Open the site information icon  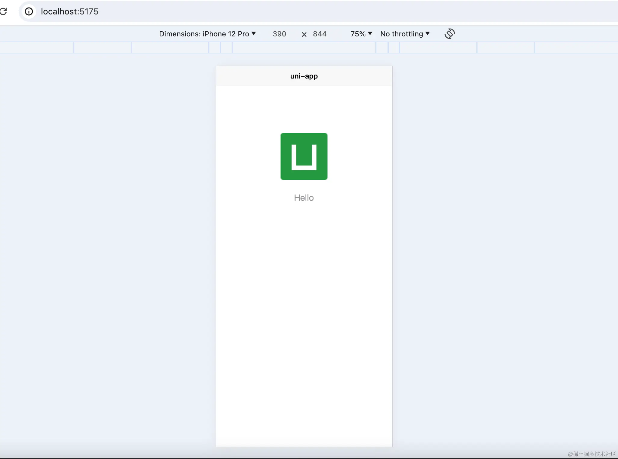pos(29,11)
